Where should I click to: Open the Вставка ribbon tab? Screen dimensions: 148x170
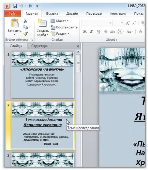52,14
